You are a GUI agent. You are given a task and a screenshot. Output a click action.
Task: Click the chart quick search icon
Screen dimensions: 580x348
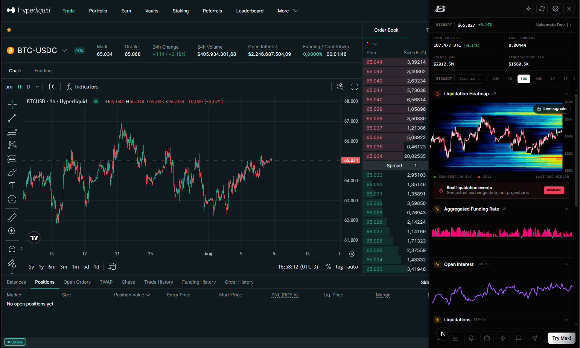[x=340, y=87]
